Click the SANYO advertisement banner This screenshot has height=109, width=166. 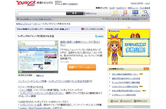point(129,47)
